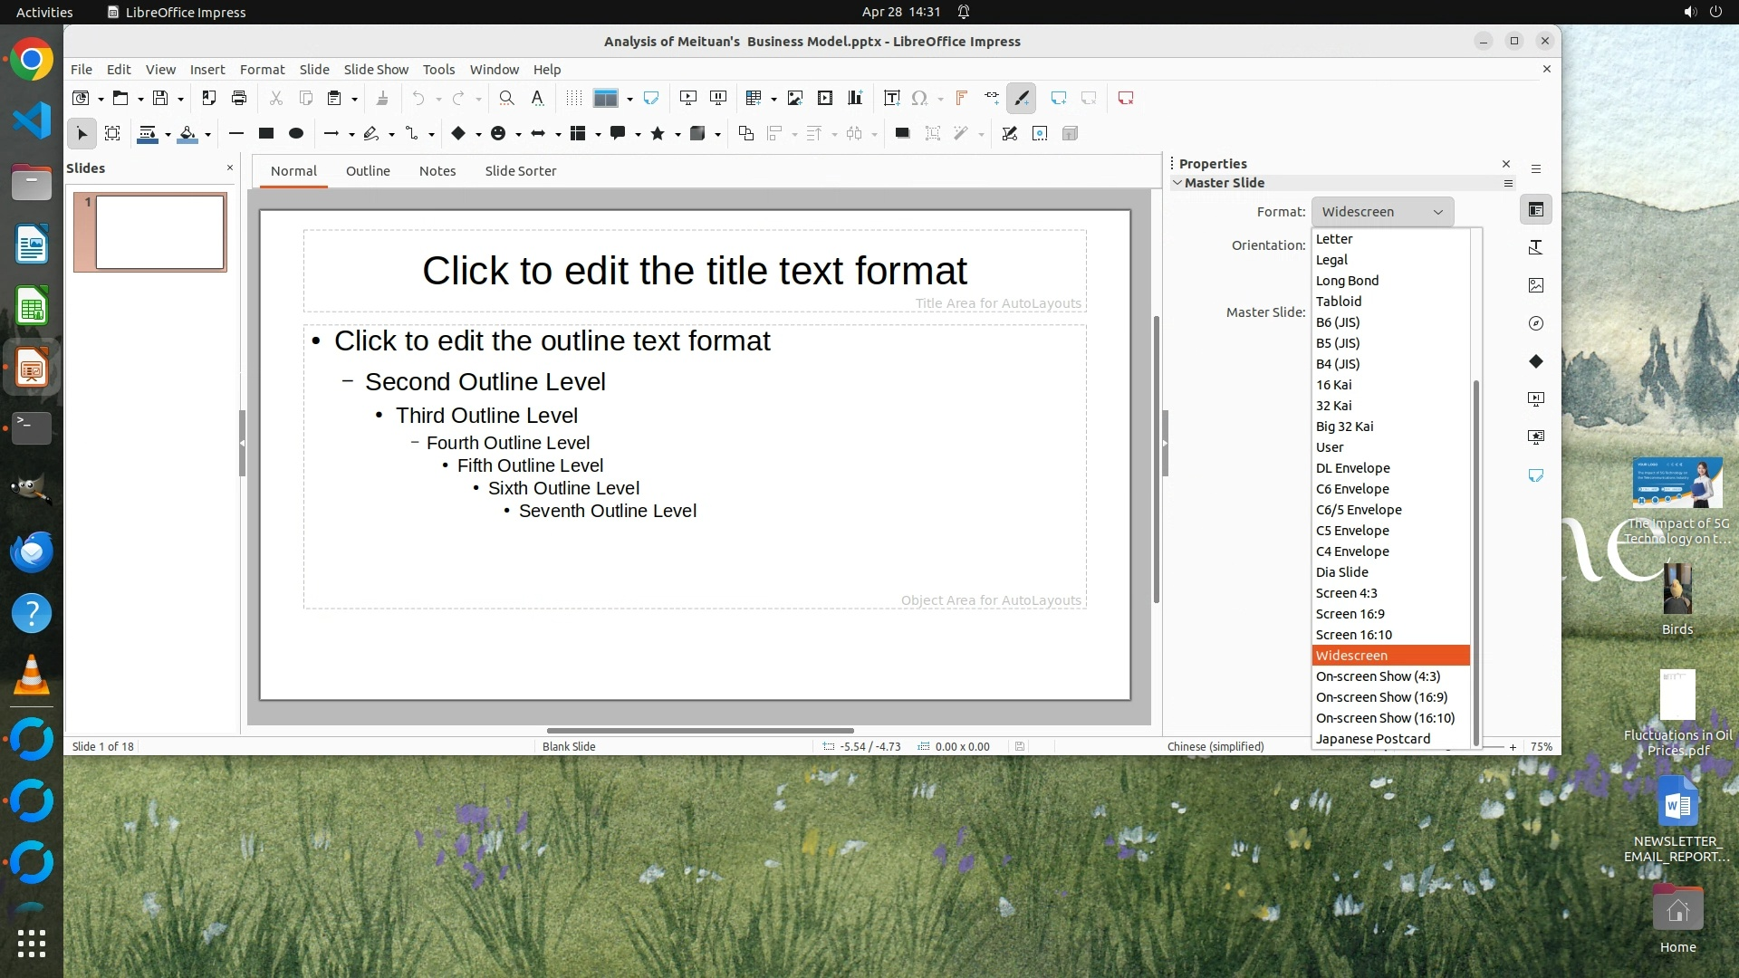Screen dimensions: 1739x978
Task: Insert a chart via toolbar icon
Action: coord(855,98)
